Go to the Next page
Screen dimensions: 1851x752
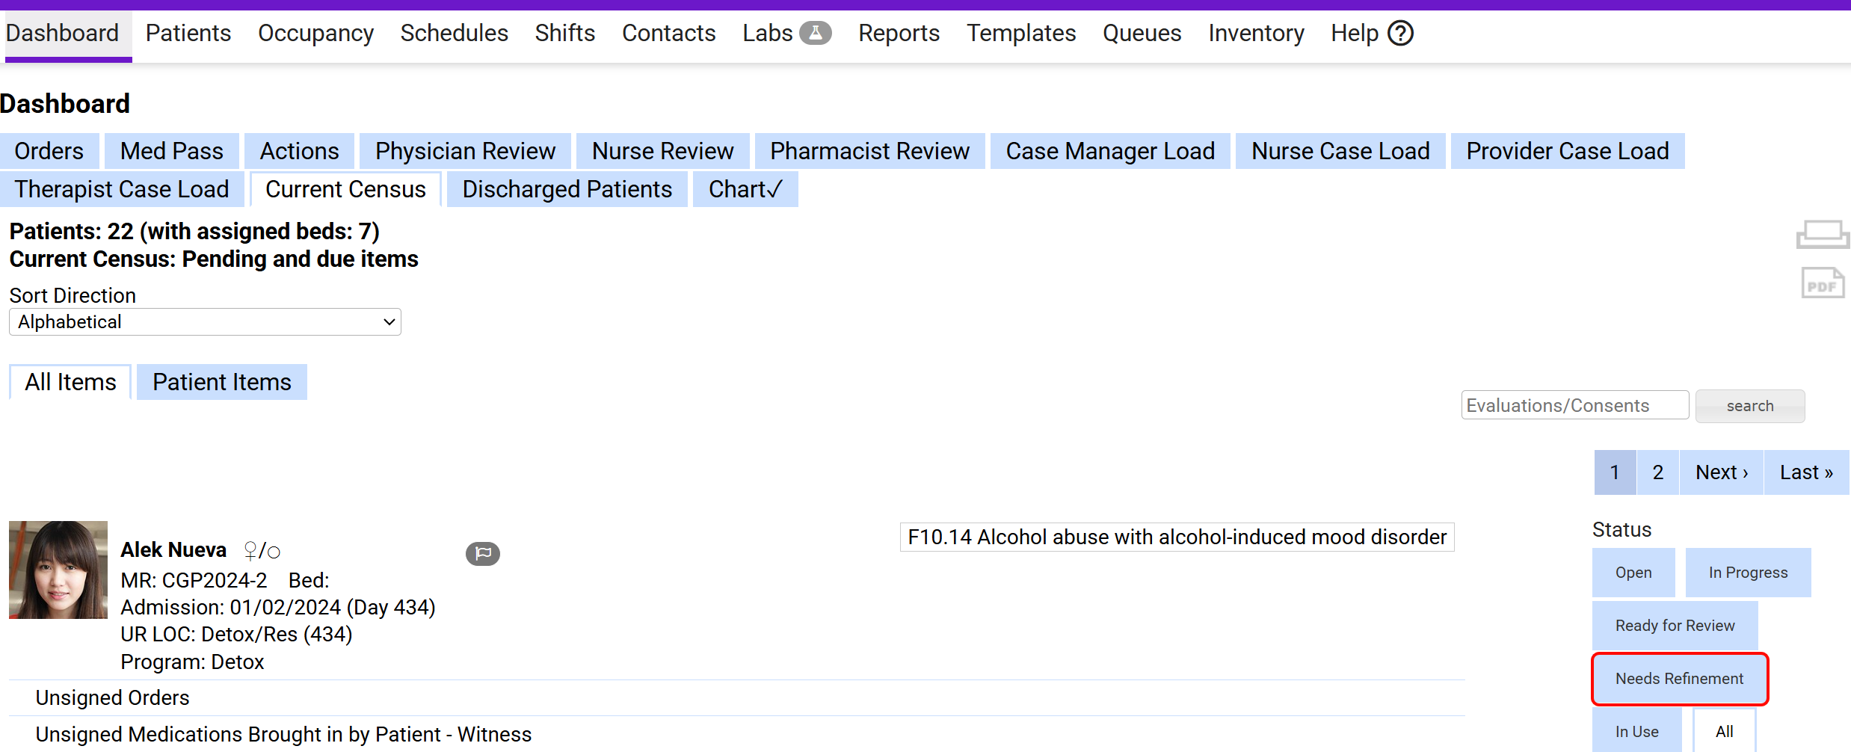pyautogui.click(x=1721, y=472)
